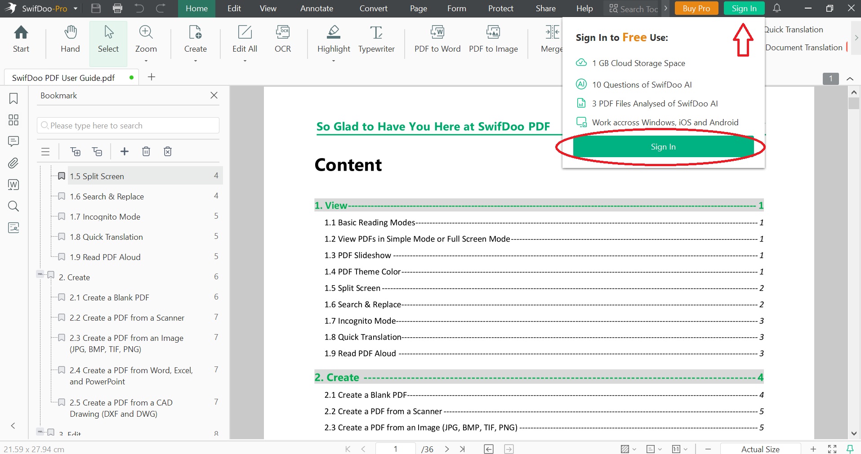Click Sign In in the title bar
This screenshot has width=861, height=454.
coord(744,9)
